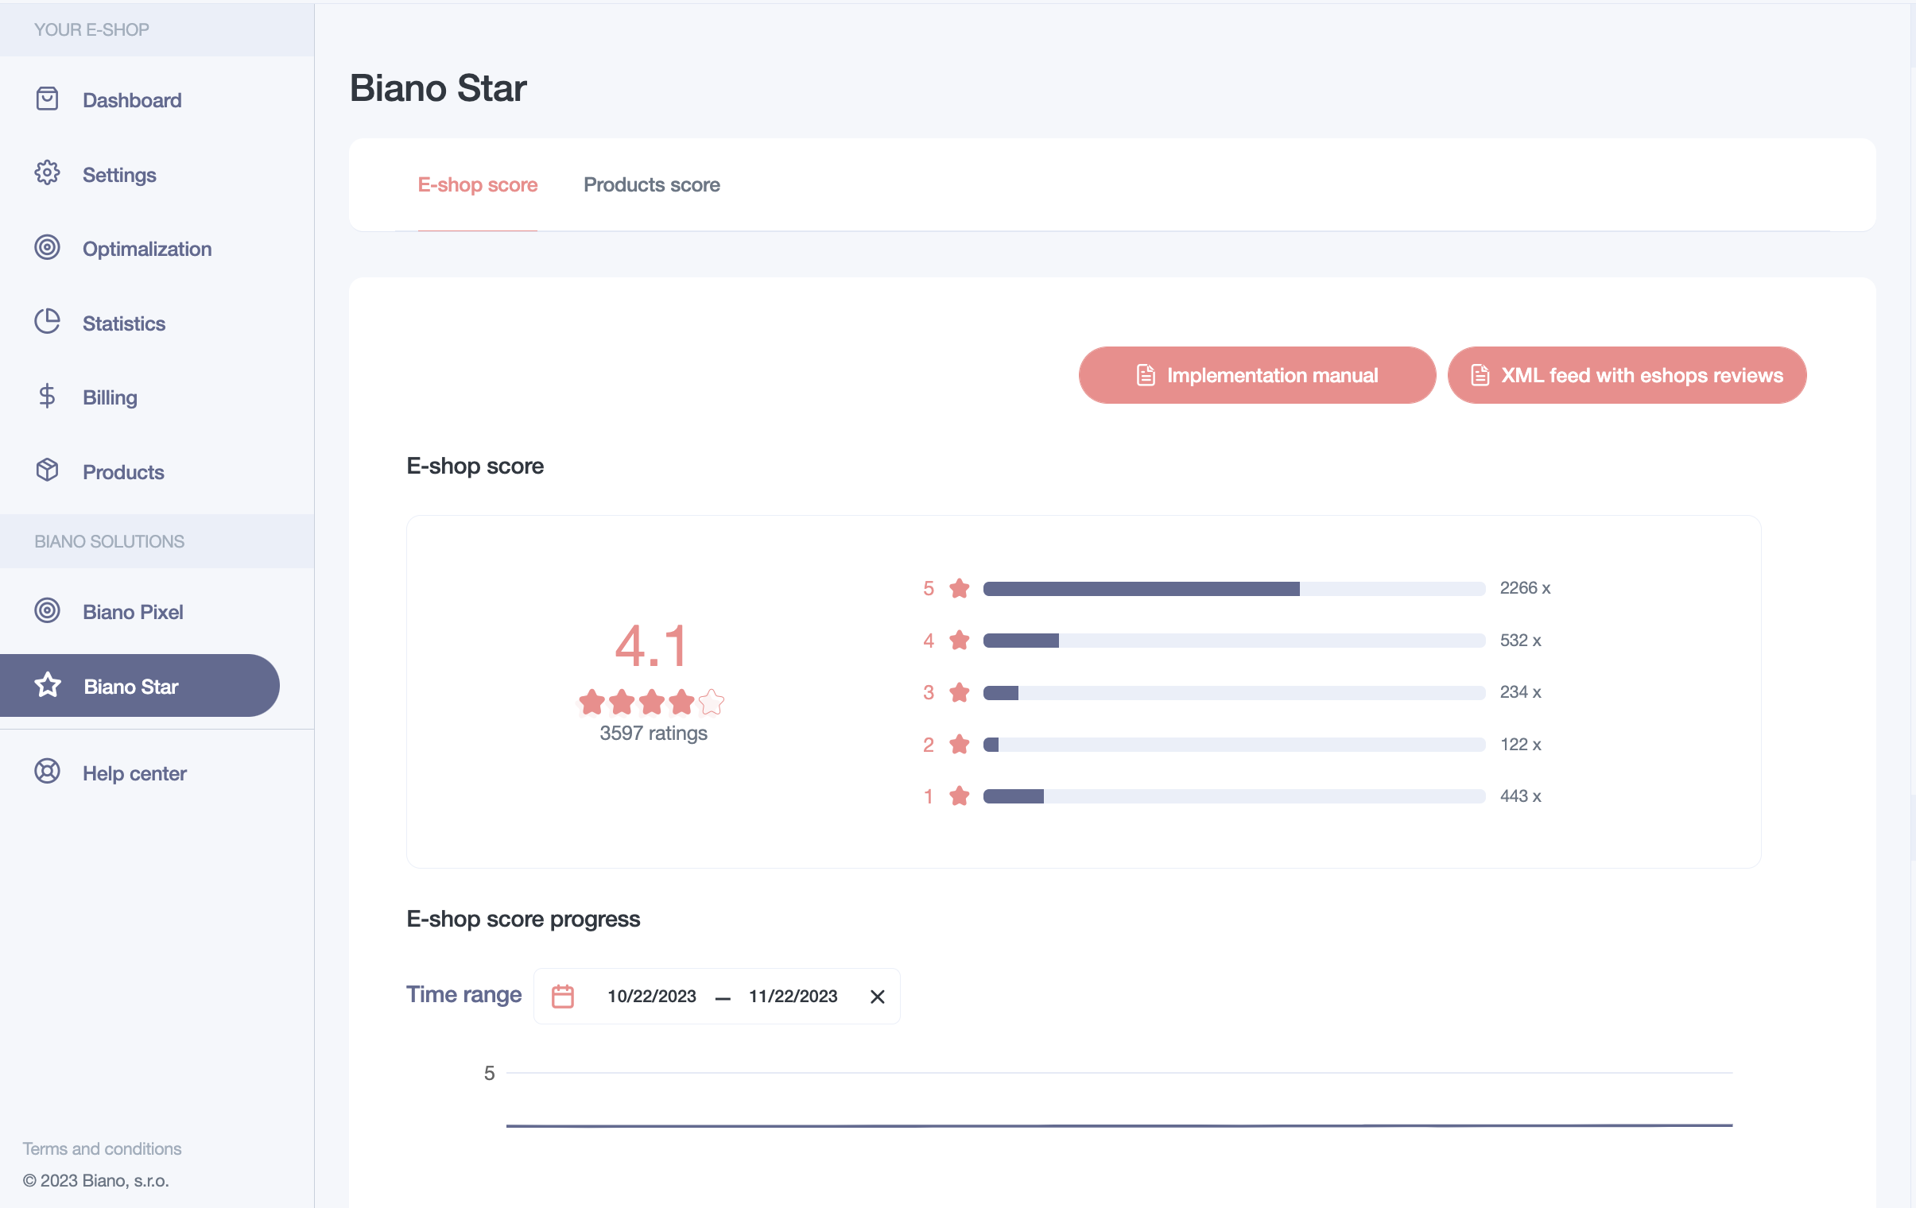Click the YOUR E-SHOP section header
The width and height of the screenshot is (1916, 1208).
point(91,29)
